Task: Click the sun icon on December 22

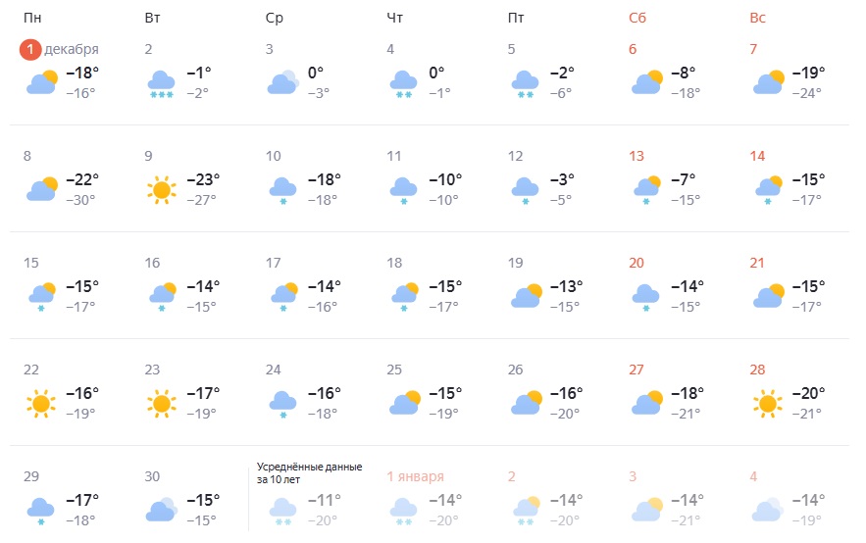Action: click(40, 402)
